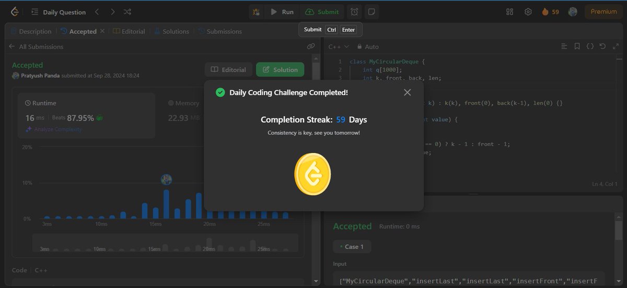Open the user profile avatar
Screen dimensions: 627x288
(573, 11)
